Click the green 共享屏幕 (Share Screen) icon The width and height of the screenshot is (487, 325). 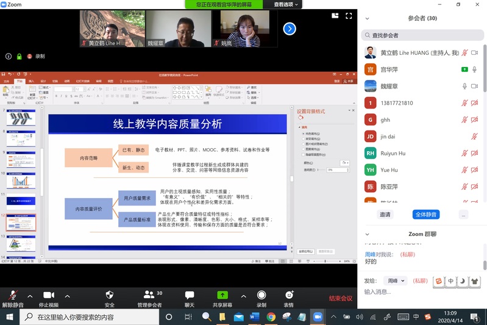point(222,295)
